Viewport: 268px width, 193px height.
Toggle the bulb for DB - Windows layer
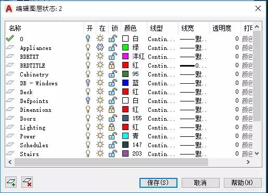(x=88, y=83)
